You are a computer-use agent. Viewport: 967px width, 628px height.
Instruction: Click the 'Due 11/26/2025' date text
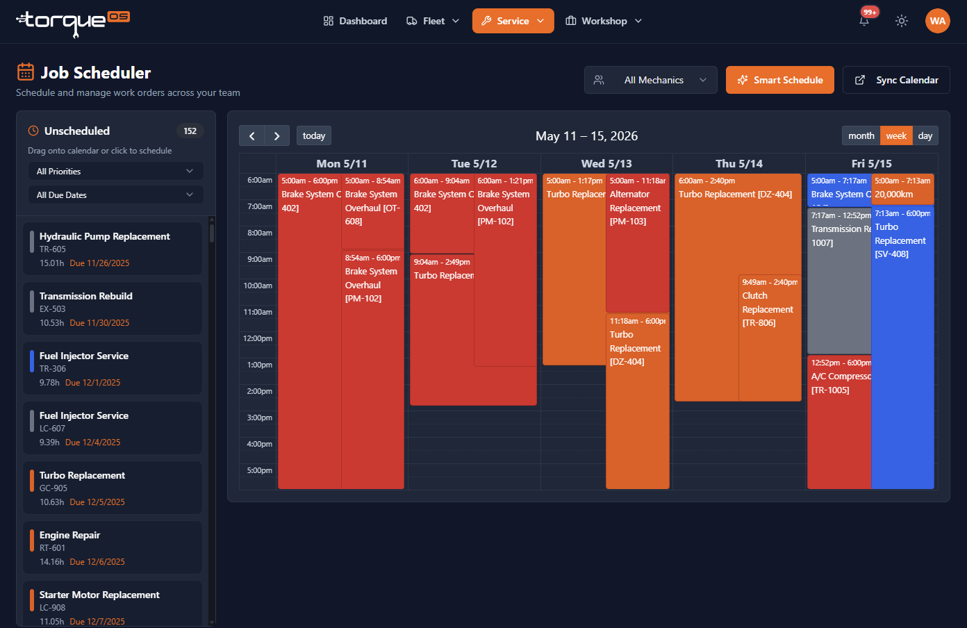[x=99, y=263]
